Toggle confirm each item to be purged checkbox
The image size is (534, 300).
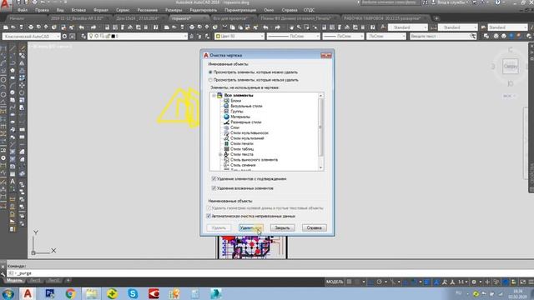tap(214, 178)
